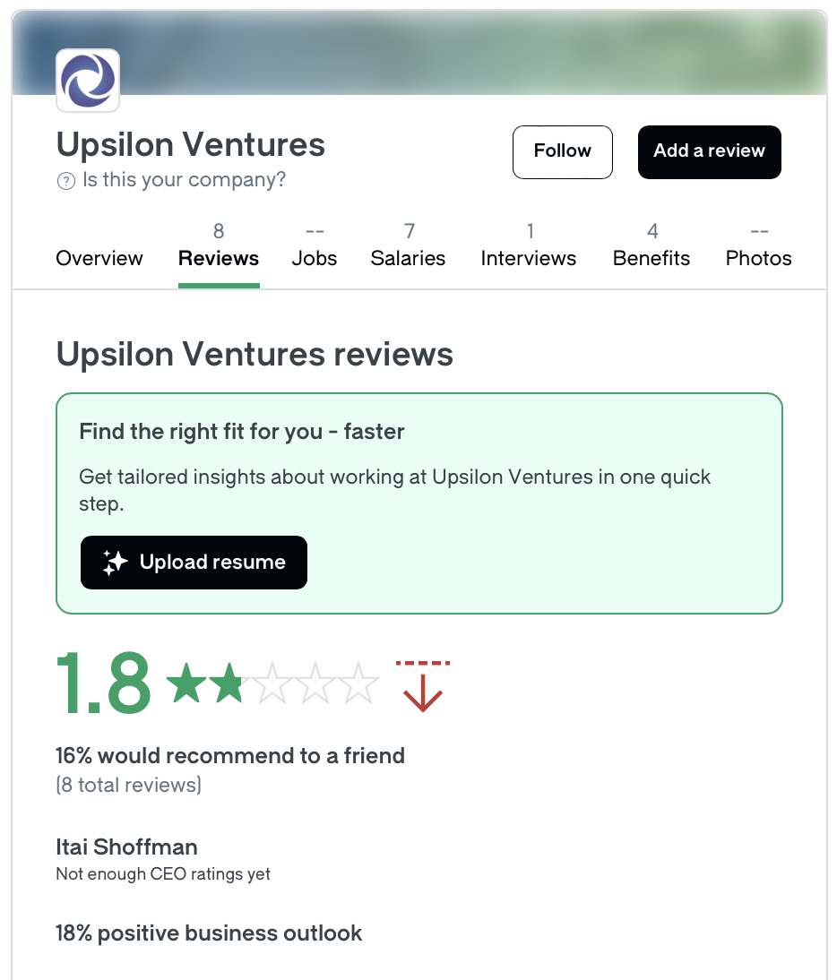Image resolution: width=837 pixels, height=980 pixels.
Task: Select the Reviews tab
Action: pyautogui.click(x=219, y=247)
